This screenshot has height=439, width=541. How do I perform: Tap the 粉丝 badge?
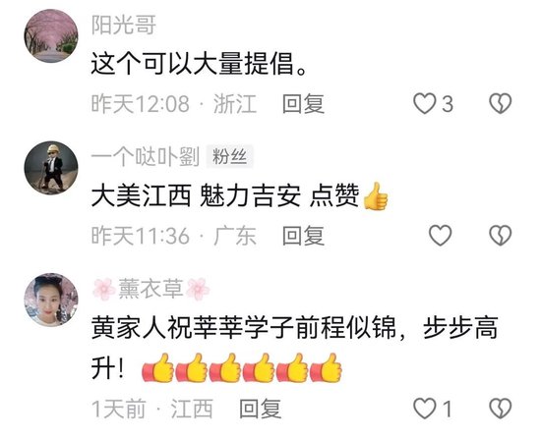230,157
